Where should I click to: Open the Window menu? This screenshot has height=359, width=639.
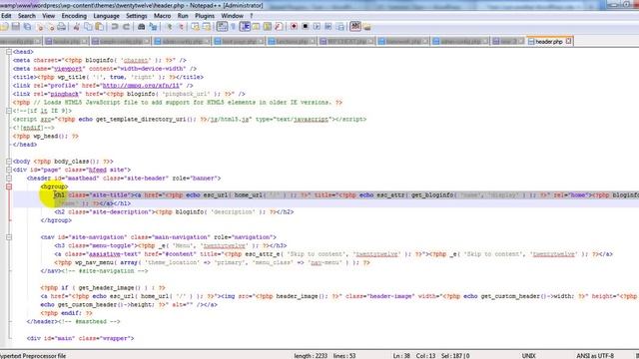pyautogui.click(x=233, y=16)
